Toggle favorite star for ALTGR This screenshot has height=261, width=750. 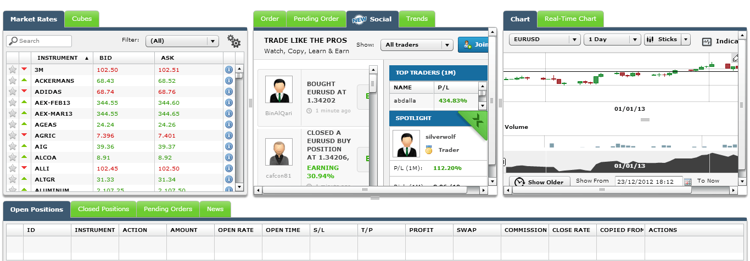13,179
